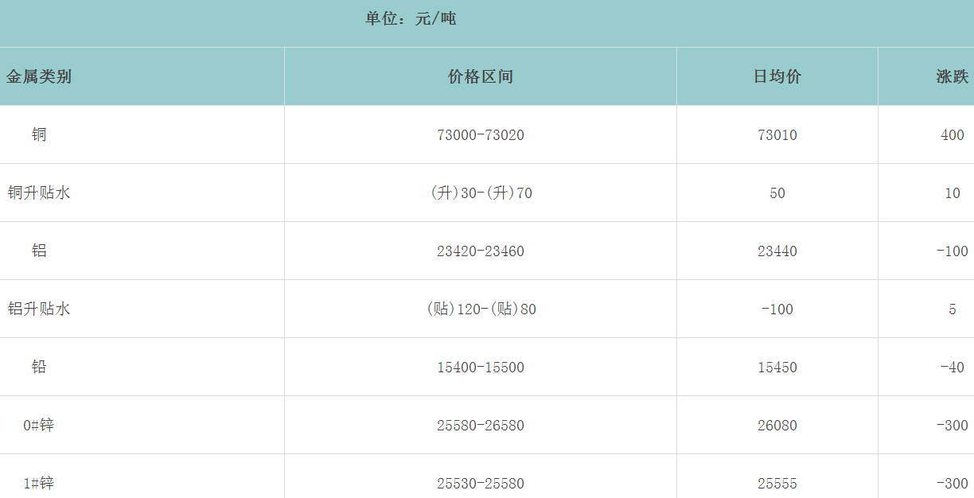The height and width of the screenshot is (498, 974).
Task: Select the 铅 metal row label
Action: click(x=39, y=368)
